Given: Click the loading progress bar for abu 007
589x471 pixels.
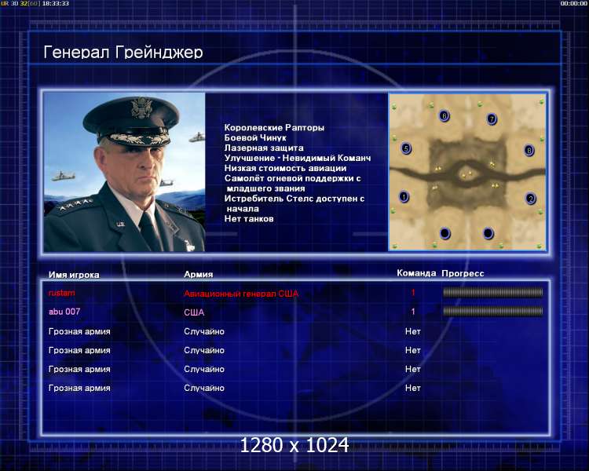Looking at the screenshot, I should [493, 311].
